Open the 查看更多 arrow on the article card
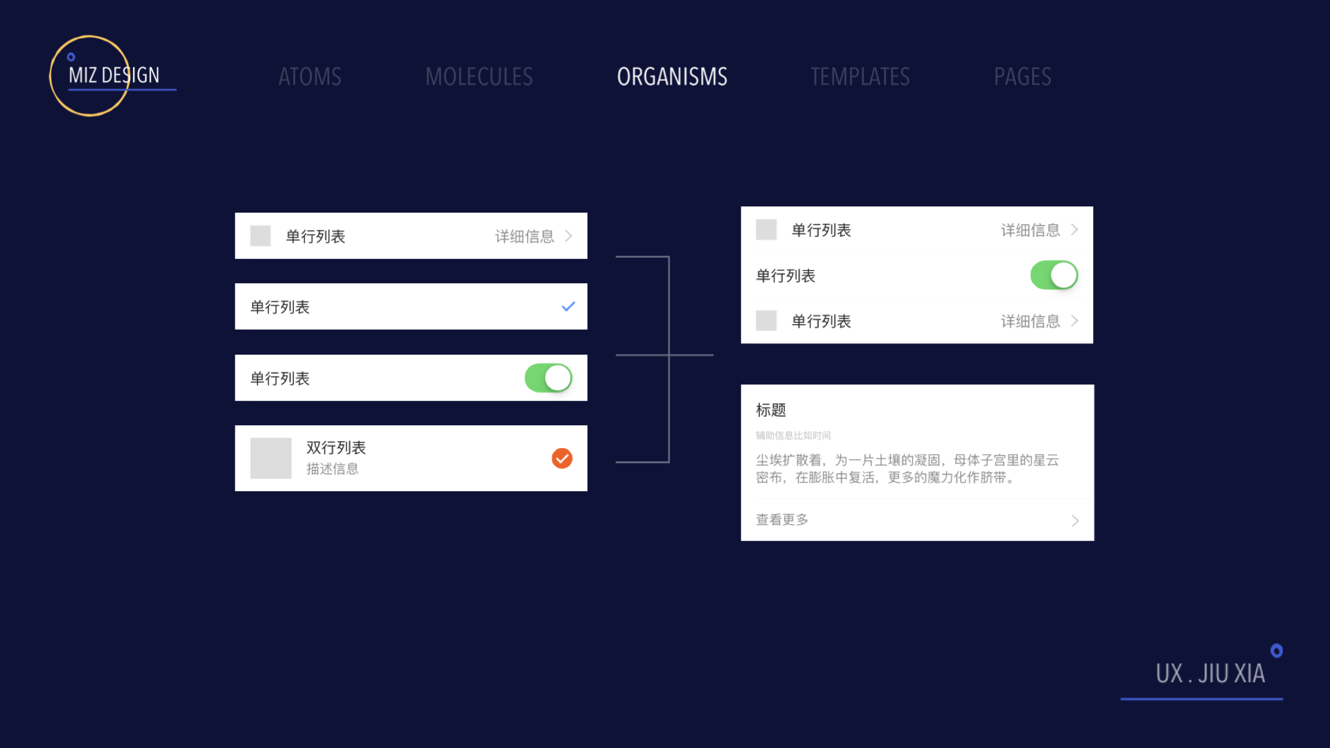Screen dimensions: 1330x748 click(x=1075, y=520)
